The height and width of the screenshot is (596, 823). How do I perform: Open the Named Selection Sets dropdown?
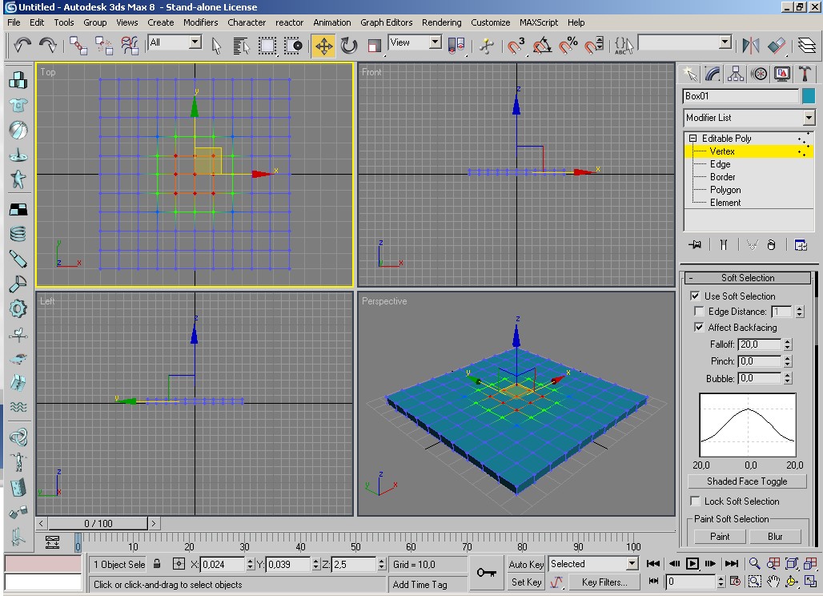pos(725,42)
